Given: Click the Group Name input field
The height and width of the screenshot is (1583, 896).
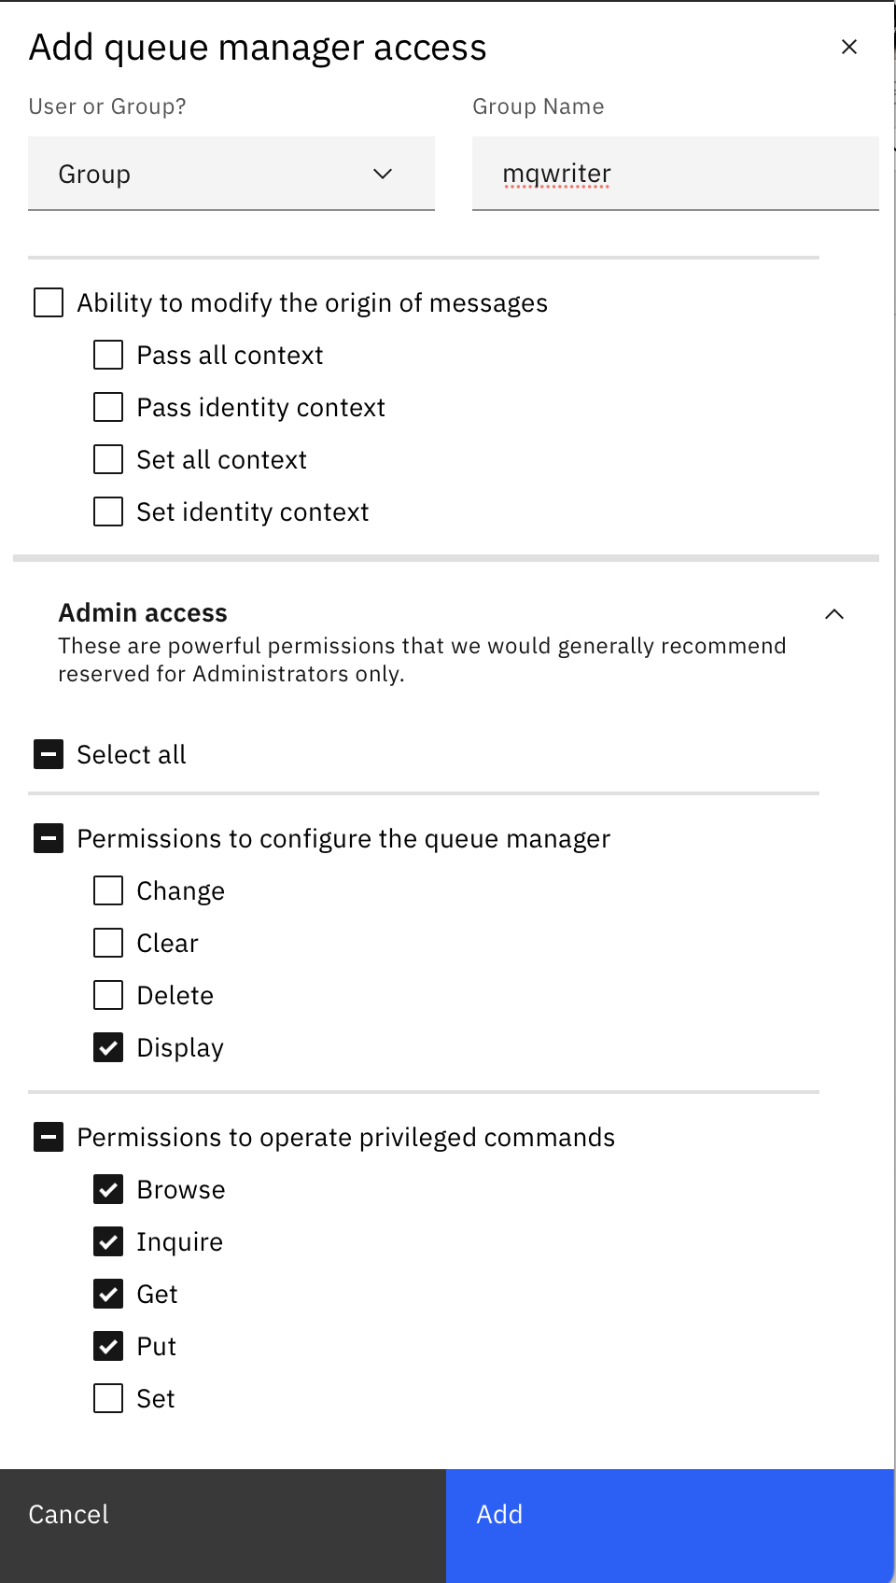Looking at the screenshot, I should (676, 174).
